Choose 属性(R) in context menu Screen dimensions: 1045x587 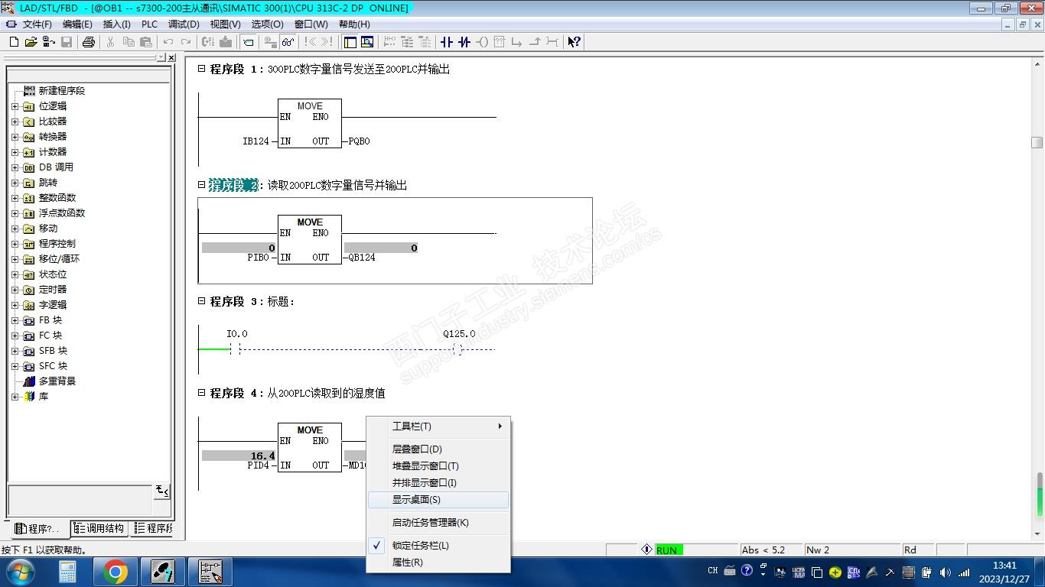click(438, 563)
